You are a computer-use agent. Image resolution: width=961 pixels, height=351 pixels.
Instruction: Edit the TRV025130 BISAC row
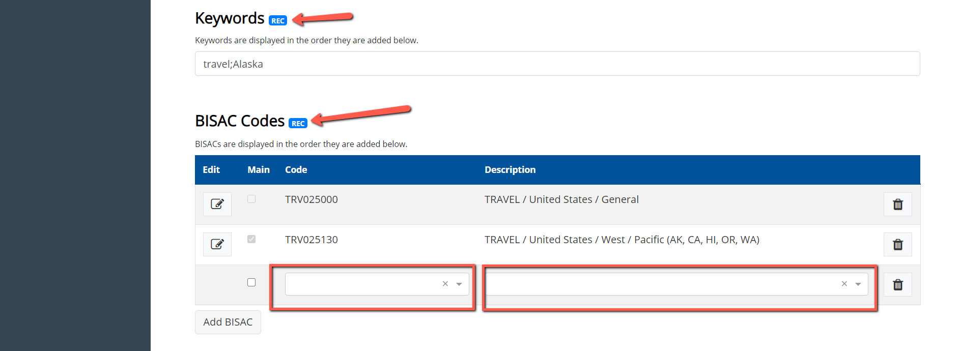(x=217, y=244)
